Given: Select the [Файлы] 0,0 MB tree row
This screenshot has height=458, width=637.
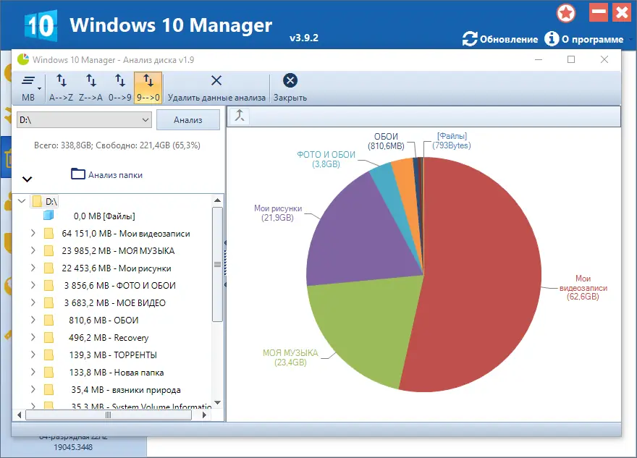Looking at the screenshot, I should [x=104, y=216].
